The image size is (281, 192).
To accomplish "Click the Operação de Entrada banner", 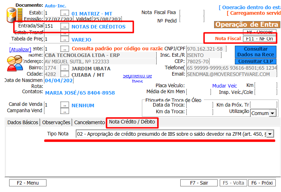I will pos(247,25).
